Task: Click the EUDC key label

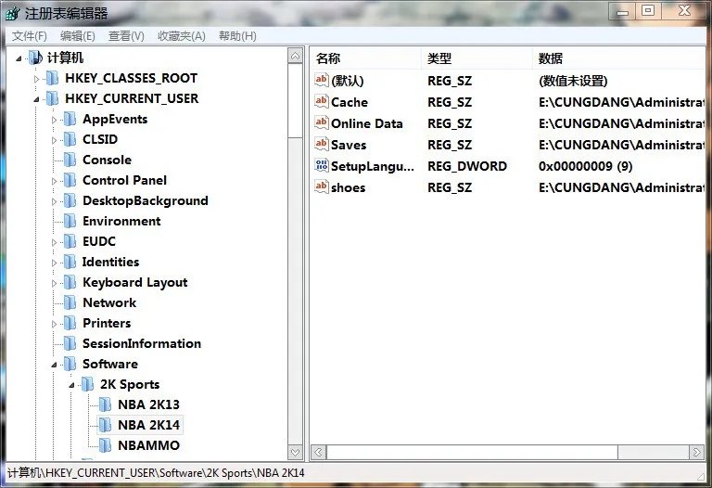Action: (x=99, y=242)
